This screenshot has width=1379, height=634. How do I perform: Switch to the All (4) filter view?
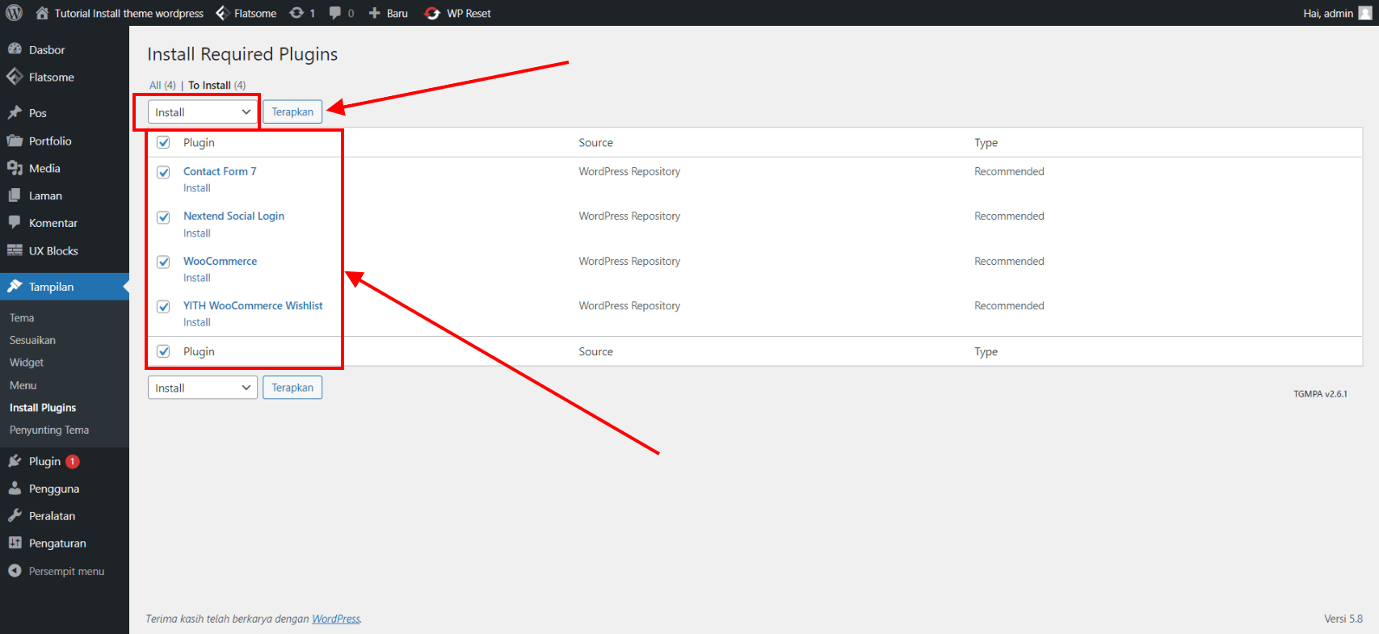point(162,85)
